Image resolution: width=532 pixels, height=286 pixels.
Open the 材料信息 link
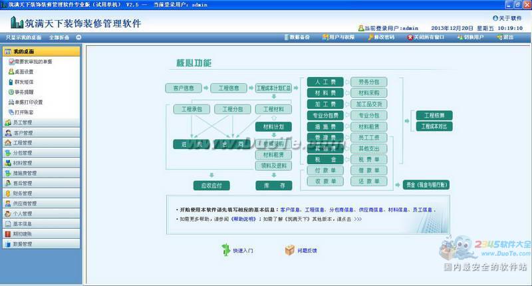tap(398, 210)
